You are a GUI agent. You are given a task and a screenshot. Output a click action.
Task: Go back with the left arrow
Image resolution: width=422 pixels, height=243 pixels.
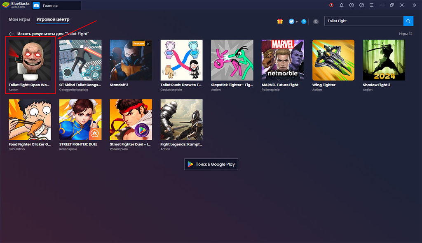(x=11, y=34)
